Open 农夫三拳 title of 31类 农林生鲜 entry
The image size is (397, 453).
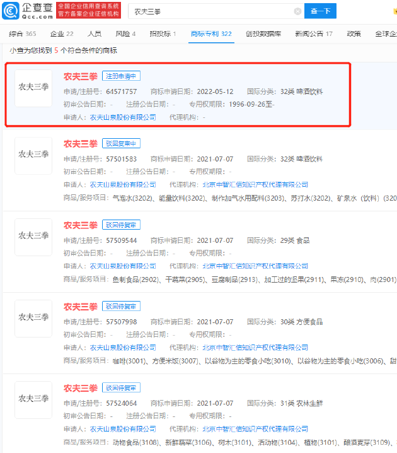[x=81, y=388]
